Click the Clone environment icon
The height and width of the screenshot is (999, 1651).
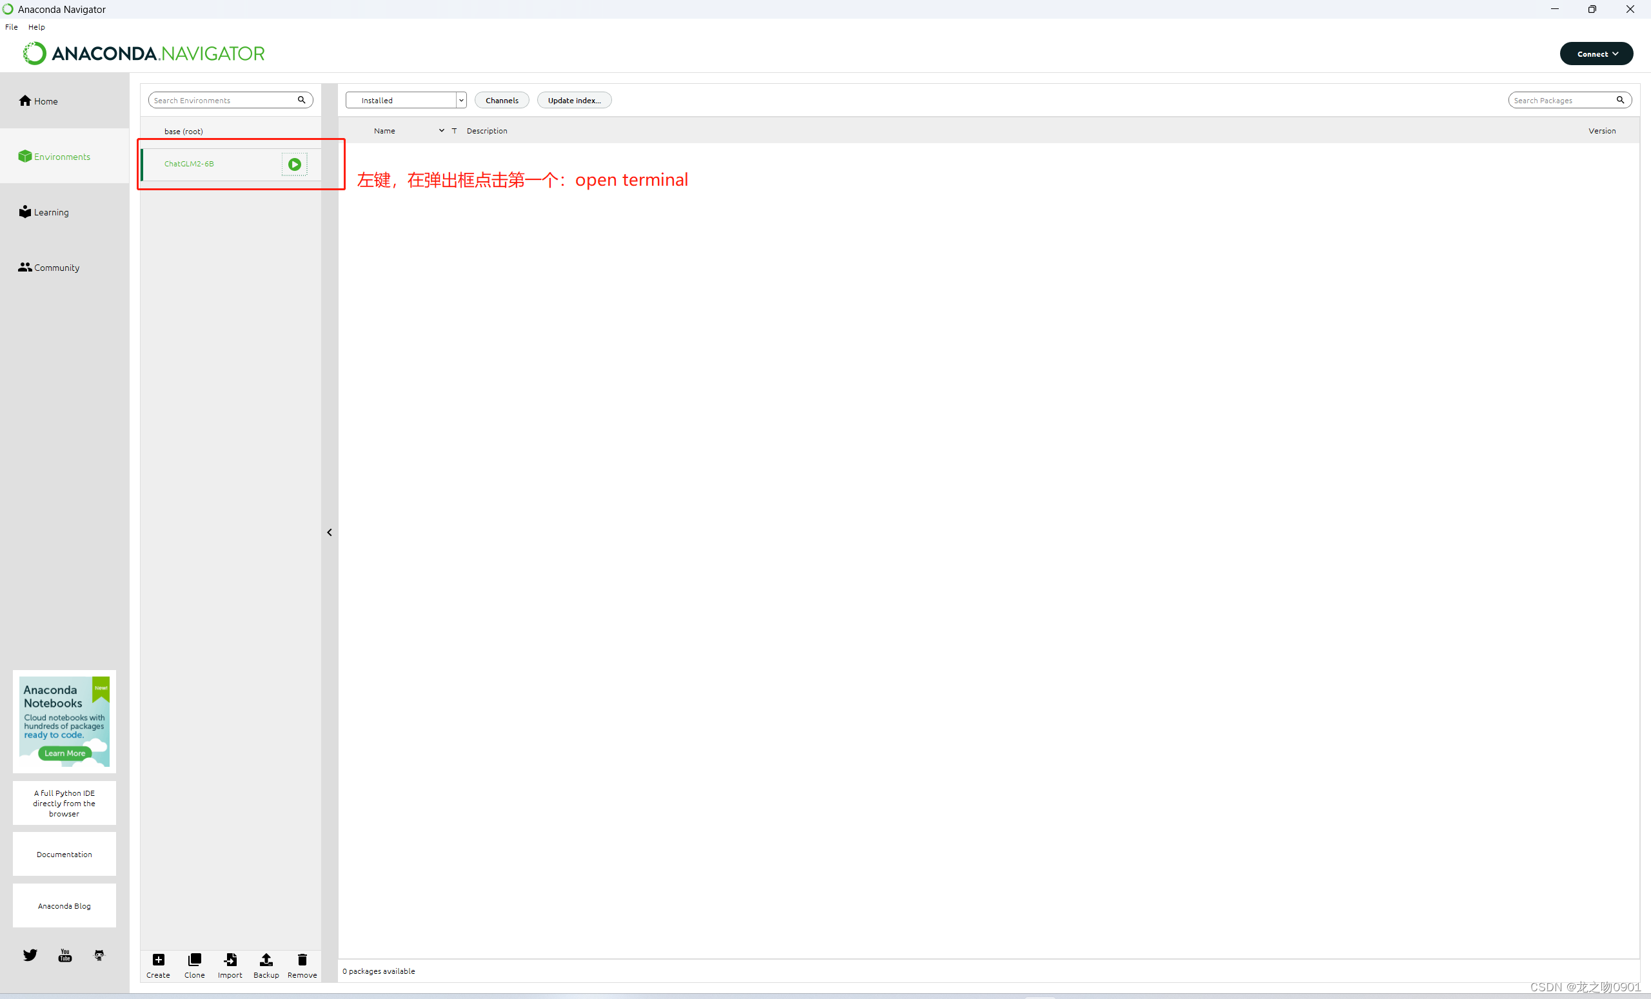[193, 960]
